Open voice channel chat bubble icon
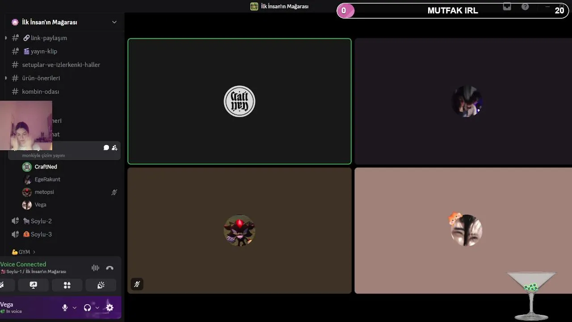Screen dimensions: 572x322 coord(106,148)
